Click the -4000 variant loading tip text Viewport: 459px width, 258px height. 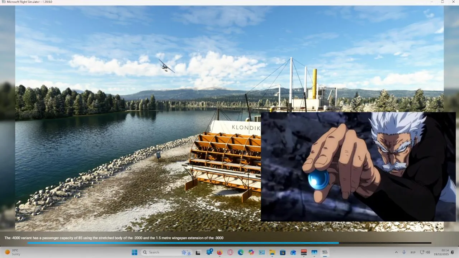pyautogui.click(x=114, y=238)
